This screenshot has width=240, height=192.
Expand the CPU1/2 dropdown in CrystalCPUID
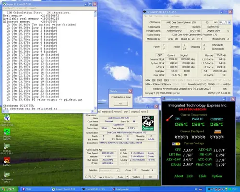click(229, 23)
